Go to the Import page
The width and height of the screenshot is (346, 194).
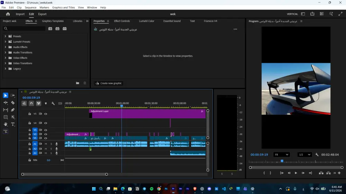(20, 14)
